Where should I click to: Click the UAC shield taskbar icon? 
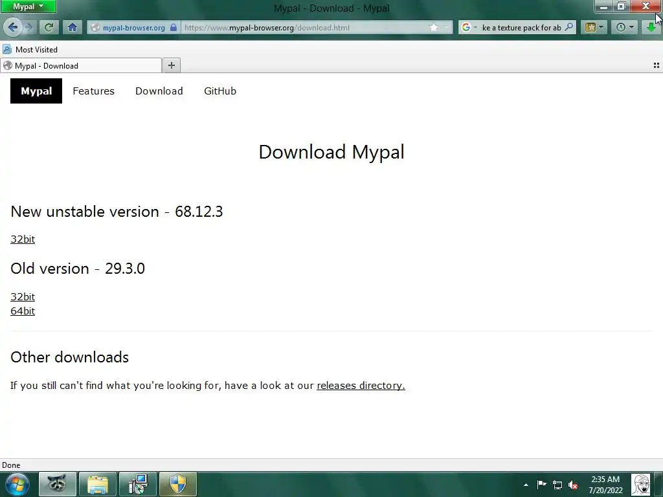click(178, 484)
